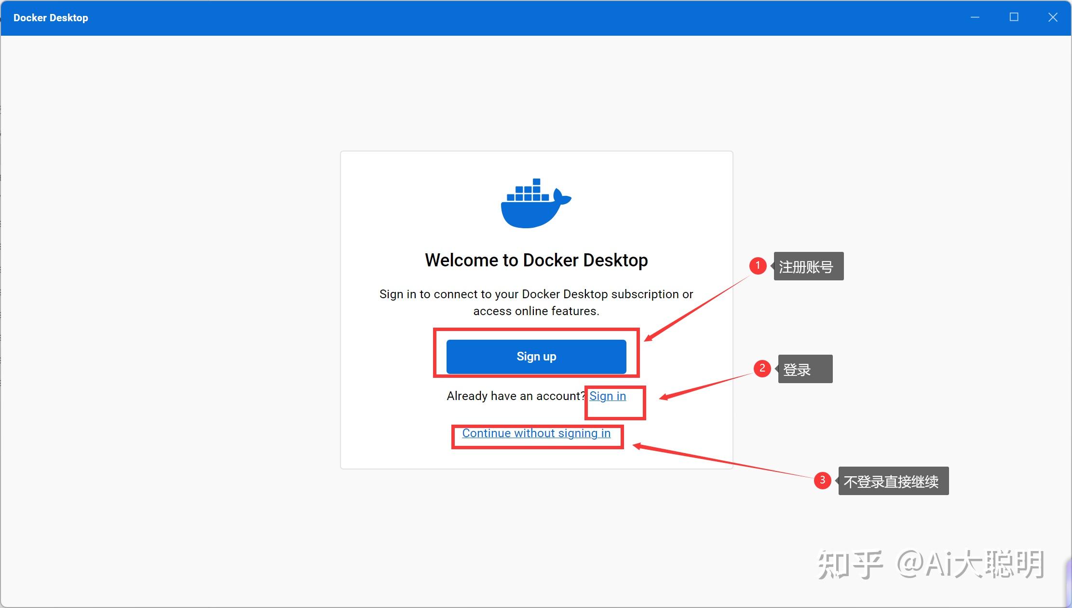
Task: Open the Sign in link
Action: (x=608, y=396)
